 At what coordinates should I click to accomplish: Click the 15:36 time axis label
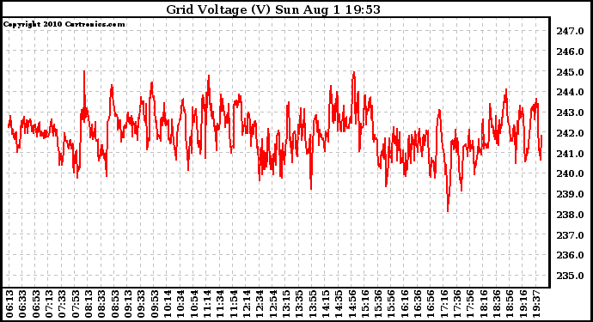pos(378,304)
